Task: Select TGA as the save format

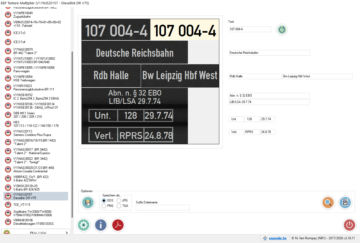Action: point(119,206)
